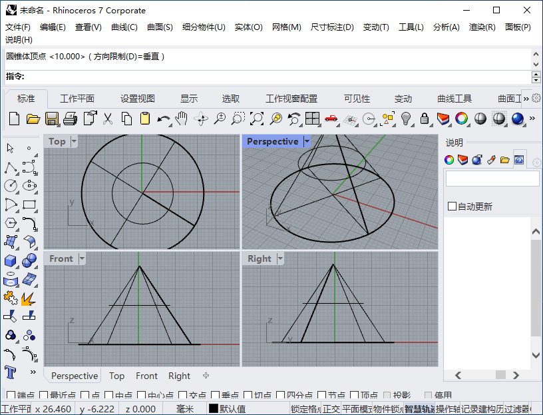Open the Top viewport dropdown arrow
This screenshot has height=415, width=543.
point(74,141)
